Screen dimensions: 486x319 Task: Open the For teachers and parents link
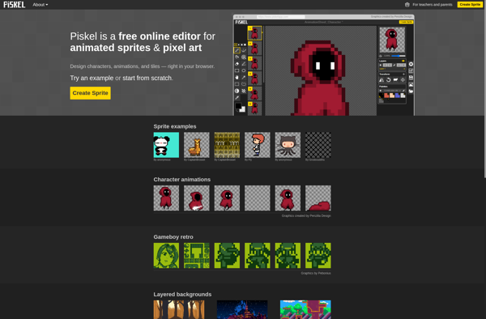[x=433, y=5]
